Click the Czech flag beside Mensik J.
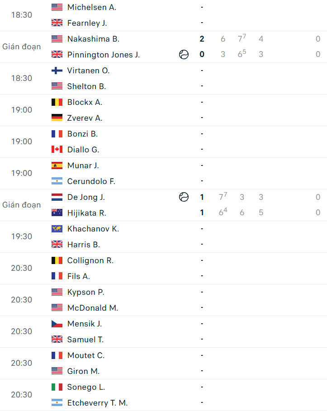This screenshot has height=411, width=327. (57, 324)
